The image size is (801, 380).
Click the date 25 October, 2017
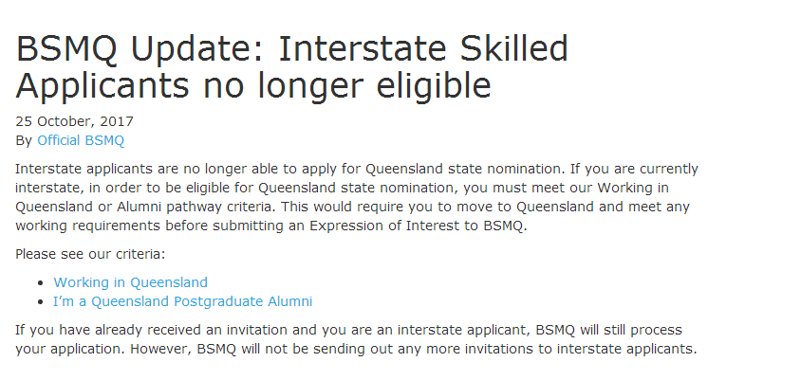(75, 121)
